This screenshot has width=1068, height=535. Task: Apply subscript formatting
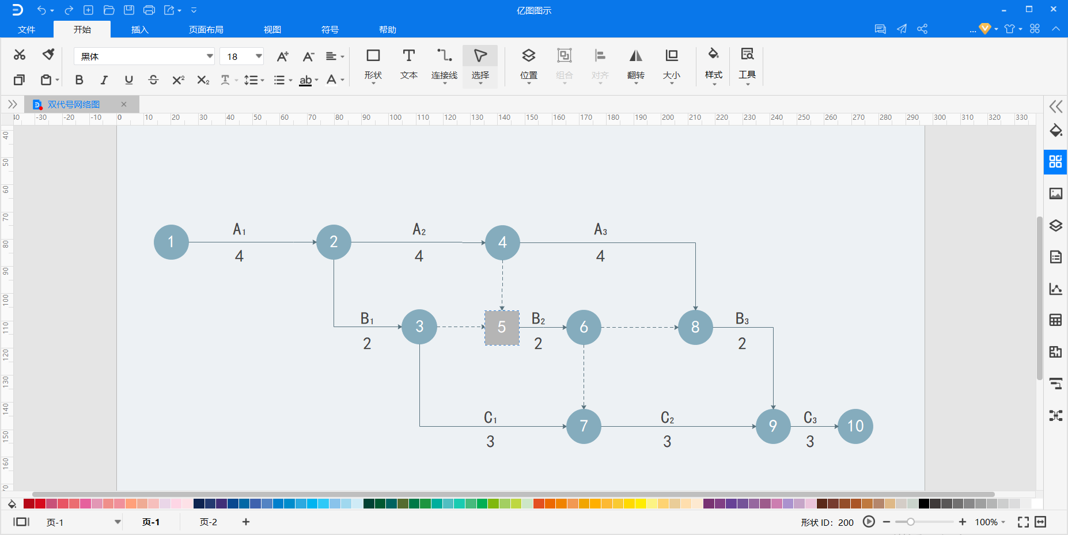coord(203,79)
